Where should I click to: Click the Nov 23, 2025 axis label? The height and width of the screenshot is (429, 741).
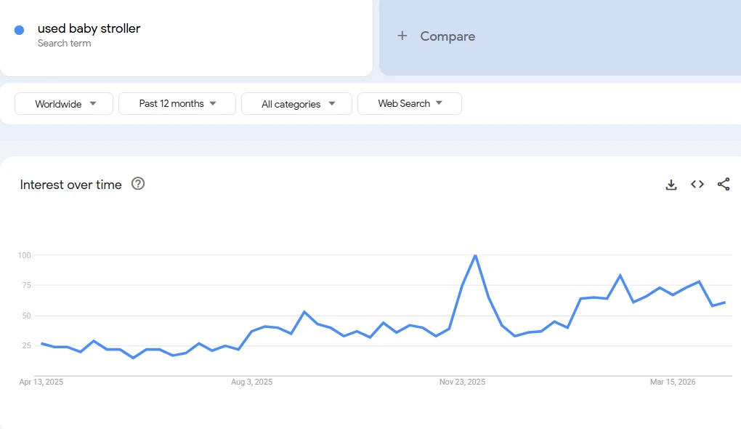(462, 382)
